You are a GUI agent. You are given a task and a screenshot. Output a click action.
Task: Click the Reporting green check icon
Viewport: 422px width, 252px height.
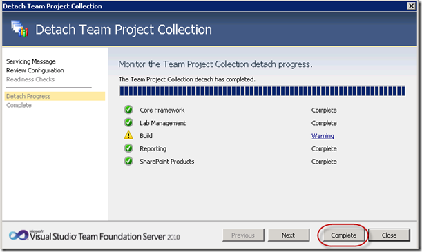(128, 148)
